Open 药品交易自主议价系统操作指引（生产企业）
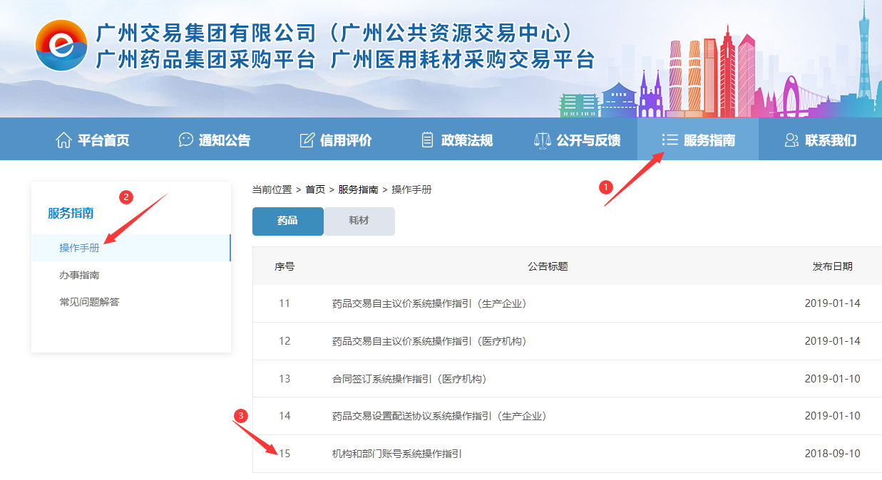 point(429,303)
